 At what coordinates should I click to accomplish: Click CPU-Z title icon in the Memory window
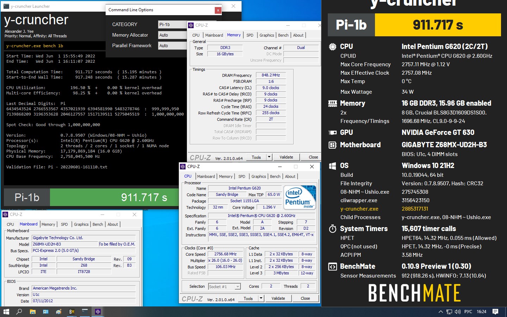coord(191,25)
